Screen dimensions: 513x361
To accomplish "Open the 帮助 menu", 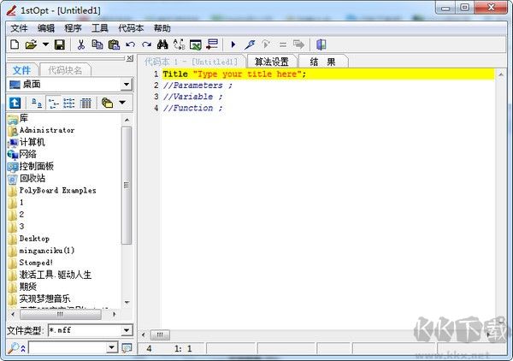I will 162,28.
